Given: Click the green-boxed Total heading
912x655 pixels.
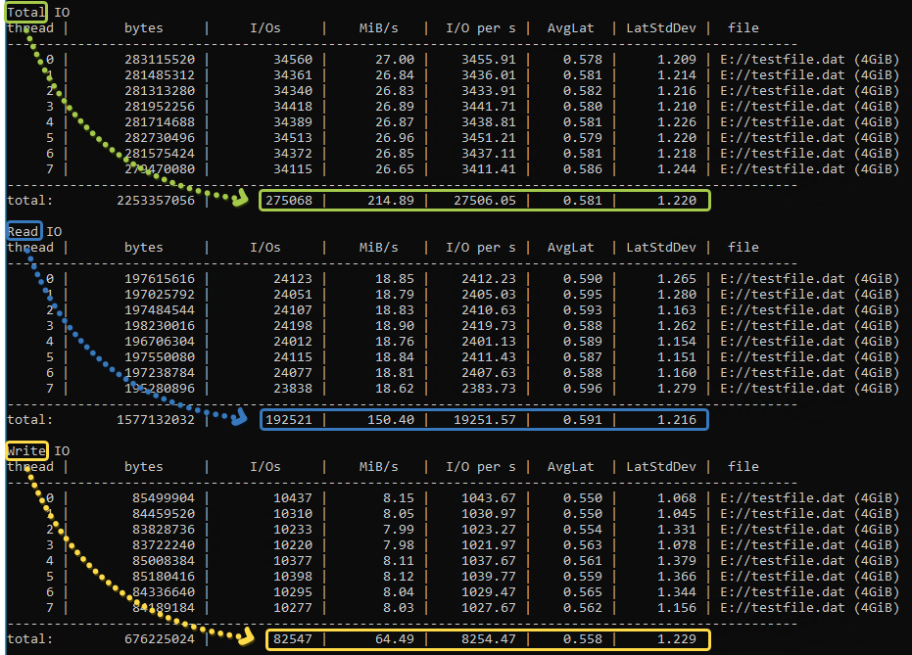Looking at the screenshot, I should coord(24,12).
